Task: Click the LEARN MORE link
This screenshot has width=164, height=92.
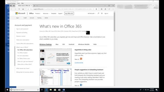Action: 79,63
